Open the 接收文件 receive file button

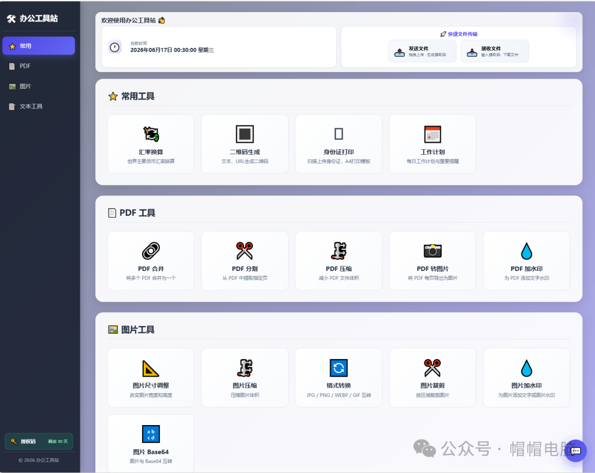495,51
